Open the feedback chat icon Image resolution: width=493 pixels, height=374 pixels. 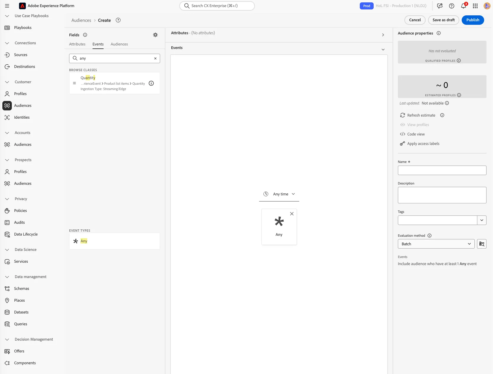[x=440, y=6]
